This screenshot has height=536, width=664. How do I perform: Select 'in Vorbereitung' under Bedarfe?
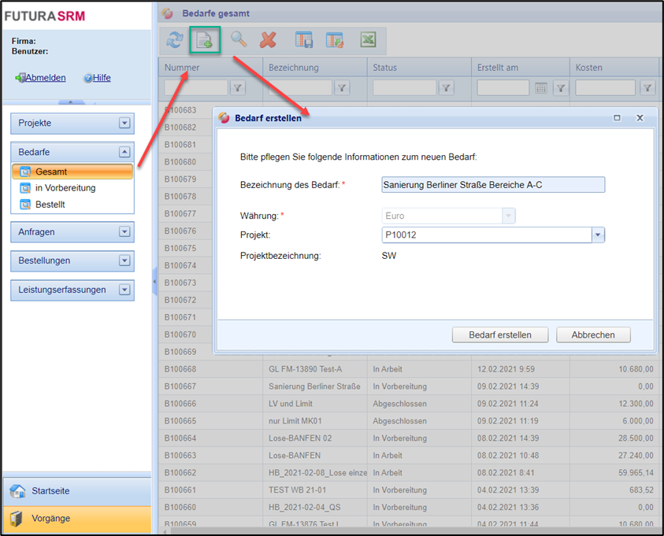pyautogui.click(x=65, y=188)
